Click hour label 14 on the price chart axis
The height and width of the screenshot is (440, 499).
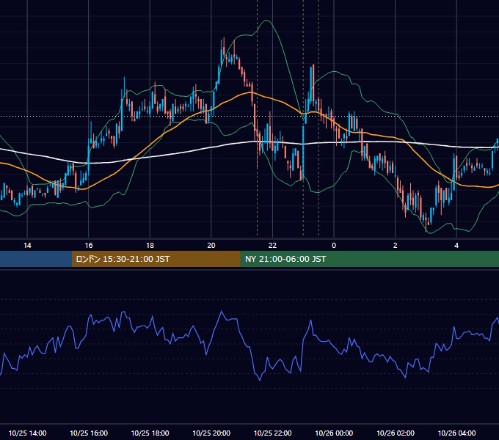[x=27, y=246]
